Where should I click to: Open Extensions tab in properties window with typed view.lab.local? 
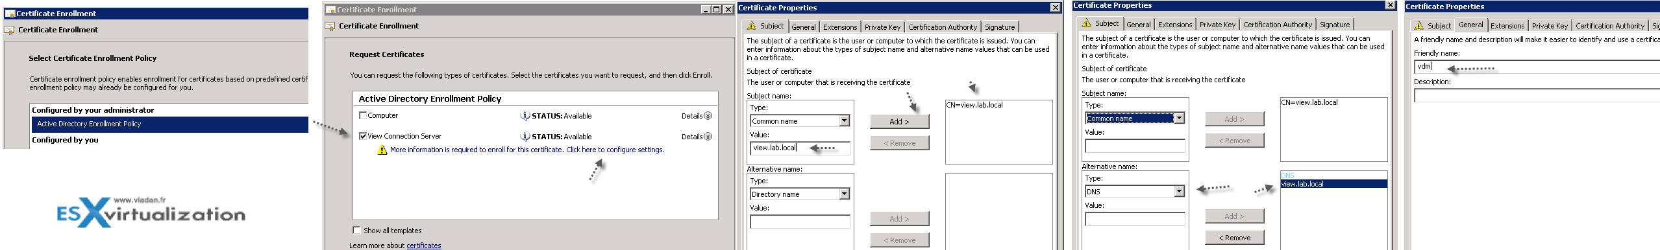click(840, 27)
